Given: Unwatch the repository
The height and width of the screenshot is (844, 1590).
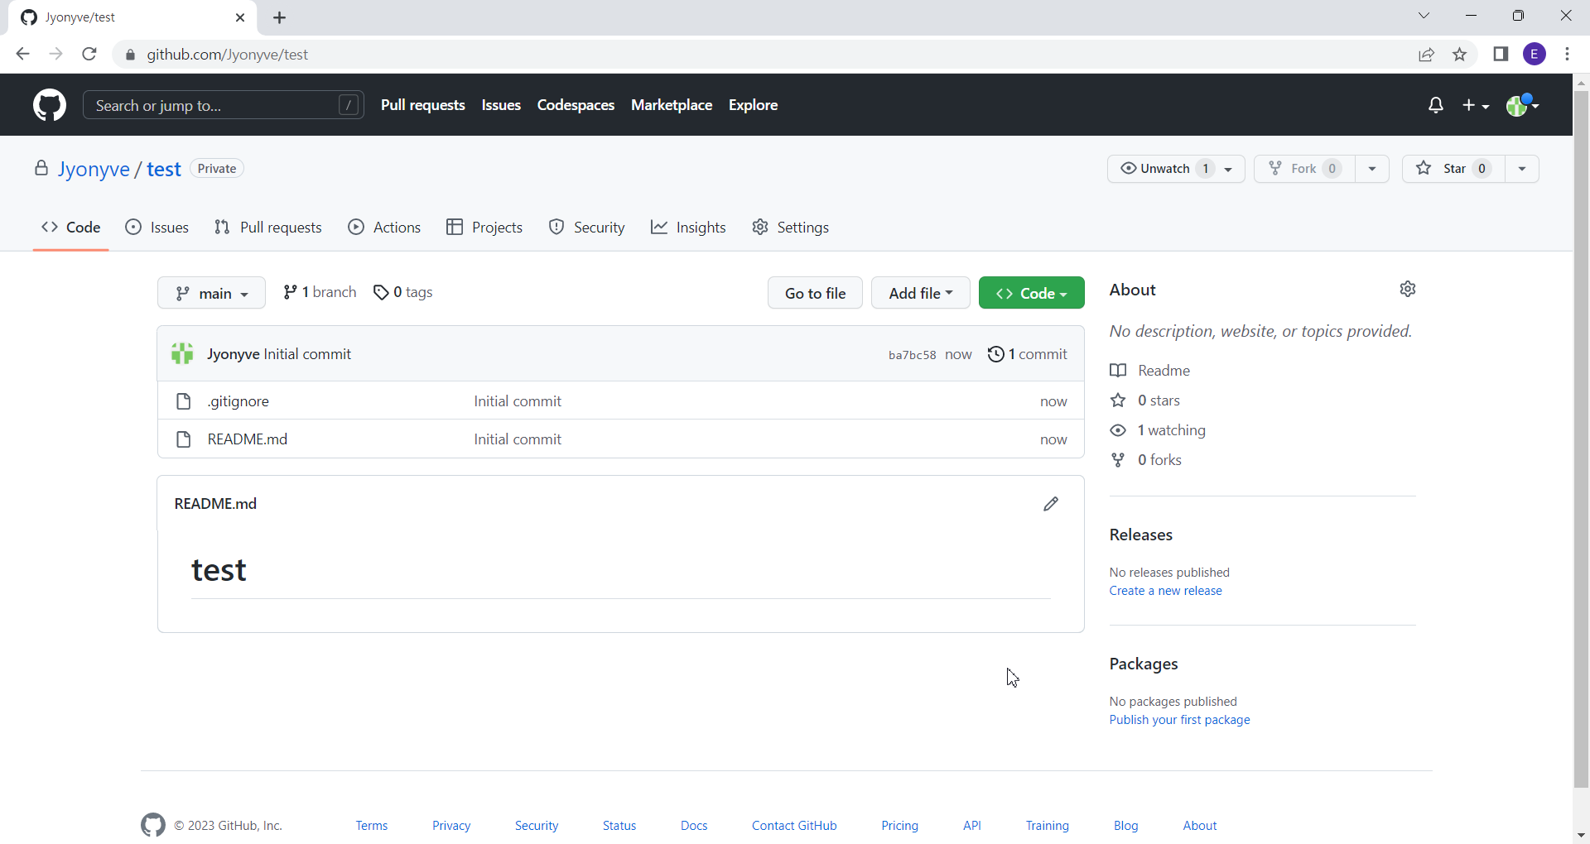Looking at the screenshot, I should [x=1176, y=169].
